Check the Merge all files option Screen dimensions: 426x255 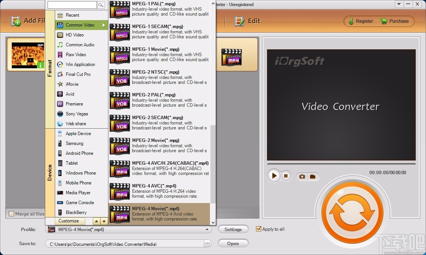pos(12,214)
